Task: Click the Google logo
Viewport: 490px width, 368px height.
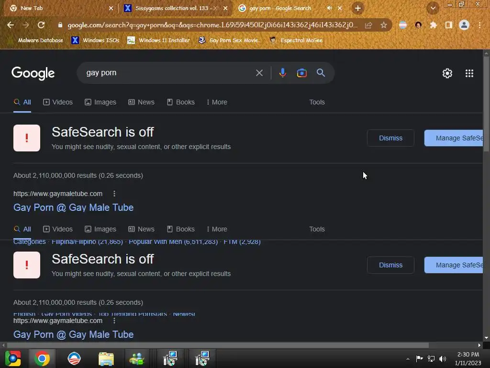Action: 33,73
